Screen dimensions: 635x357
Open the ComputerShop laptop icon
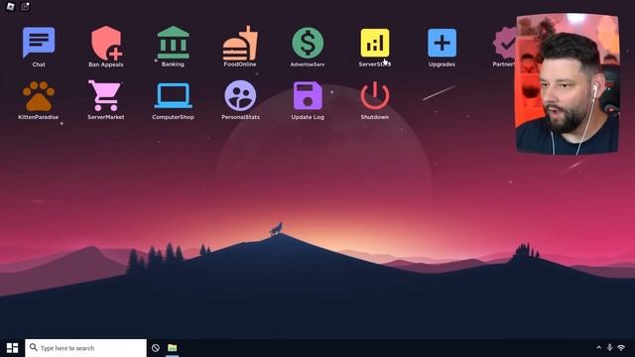click(173, 95)
